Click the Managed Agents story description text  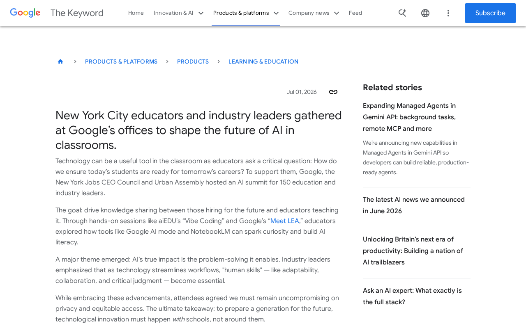pyautogui.click(x=416, y=157)
